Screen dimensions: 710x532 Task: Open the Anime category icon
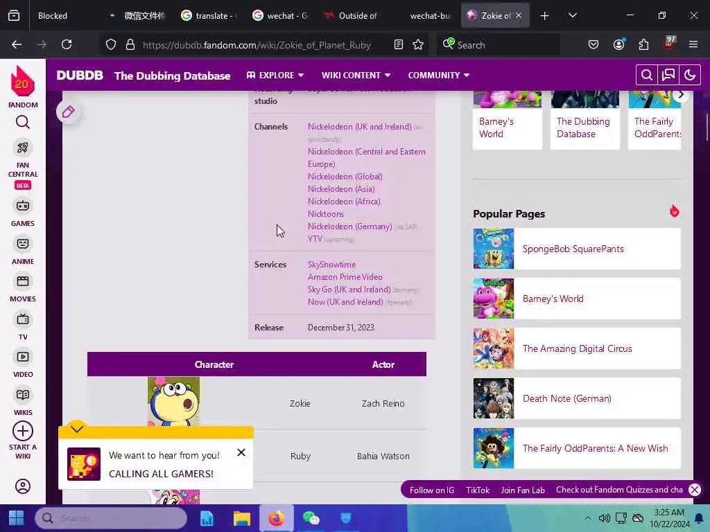click(23, 244)
